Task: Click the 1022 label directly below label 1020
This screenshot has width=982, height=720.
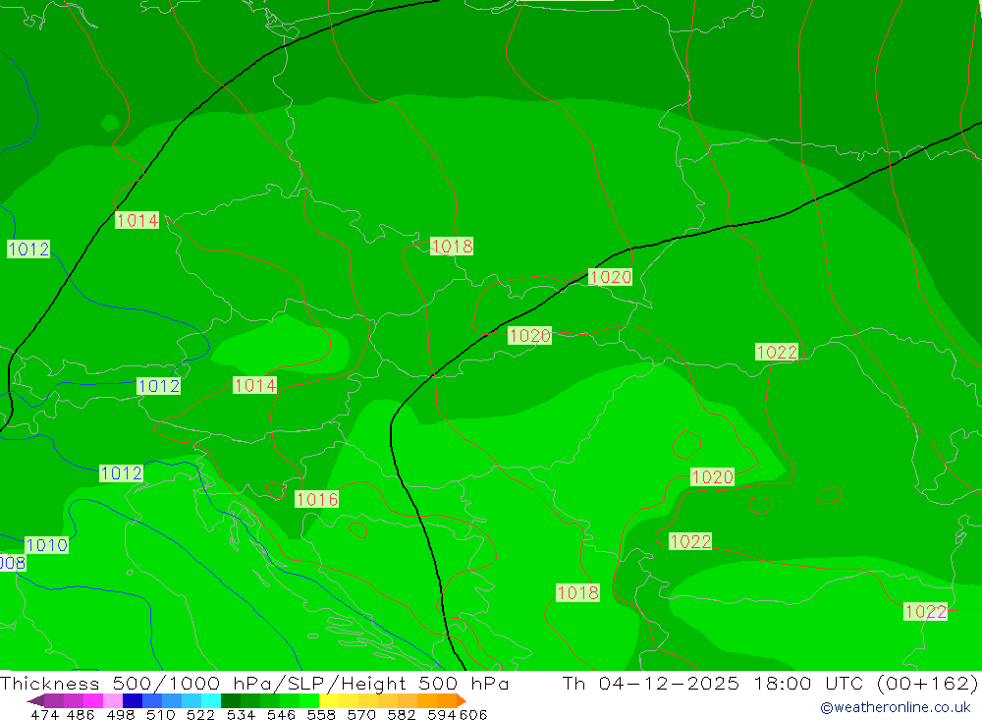Action: [690, 541]
